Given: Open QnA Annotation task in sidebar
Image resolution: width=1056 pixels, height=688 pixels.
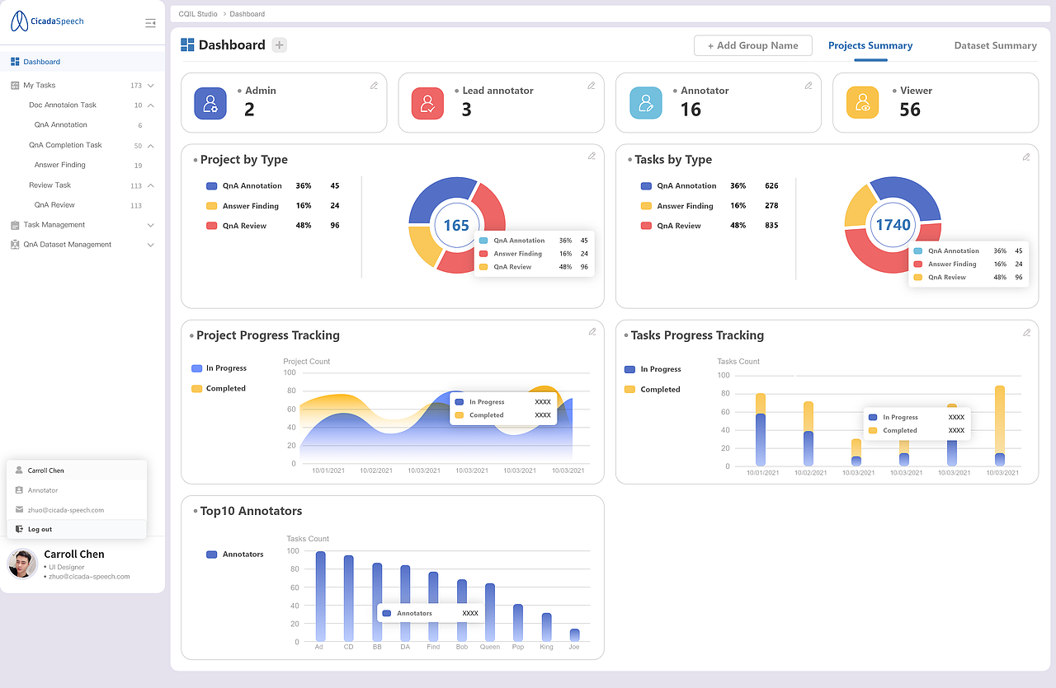Looking at the screenshot, I should pos(61,125).
